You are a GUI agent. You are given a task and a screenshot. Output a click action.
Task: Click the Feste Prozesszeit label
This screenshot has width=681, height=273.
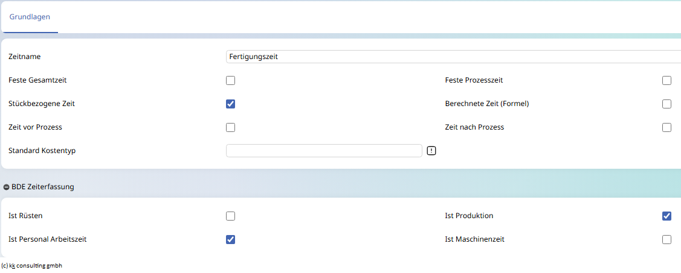tap(474, 80)
